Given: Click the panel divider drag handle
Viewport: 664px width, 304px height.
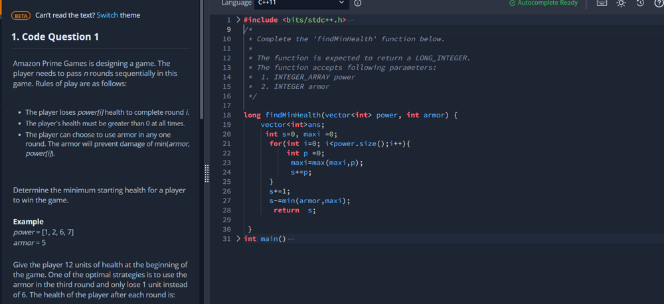Looking at the screenshot, I should click(x=207, y=173).
